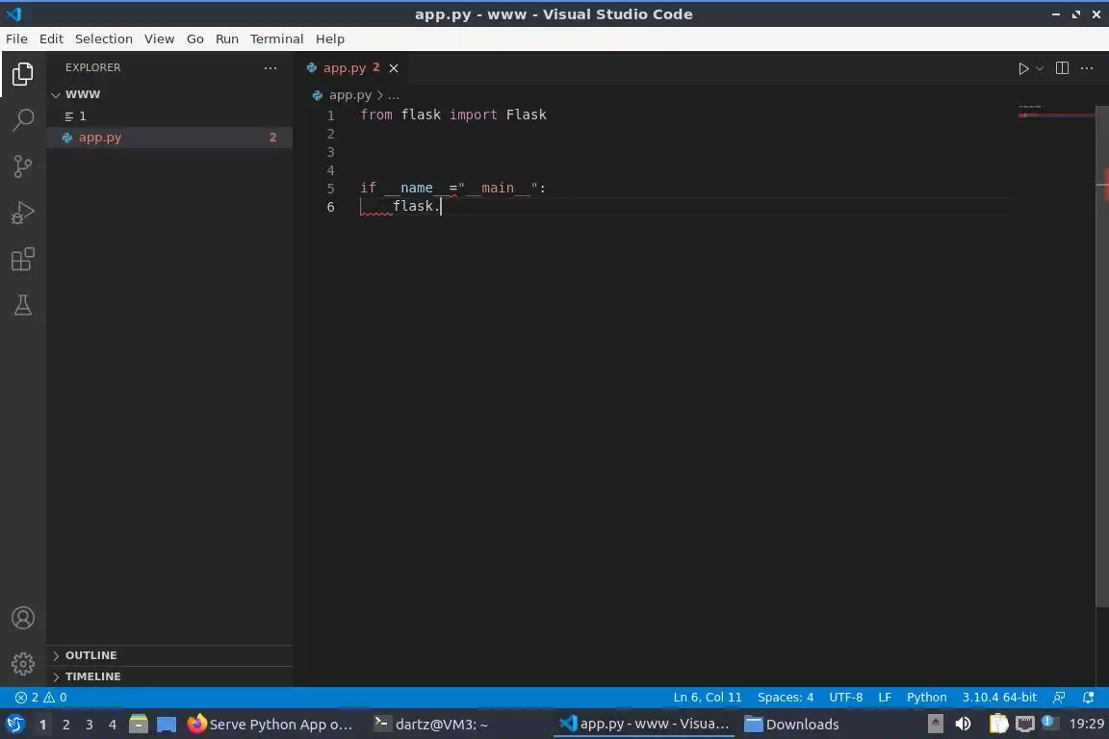The height and width of the screenshot is (739, 1109).
Task: Split the editor to the right
Action: point(1062,68)
